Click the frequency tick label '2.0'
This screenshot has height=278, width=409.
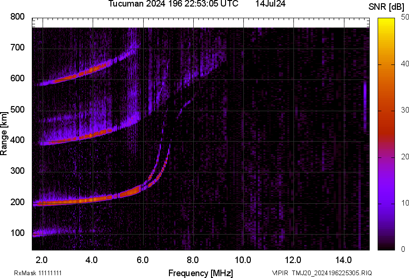(42, 260)
